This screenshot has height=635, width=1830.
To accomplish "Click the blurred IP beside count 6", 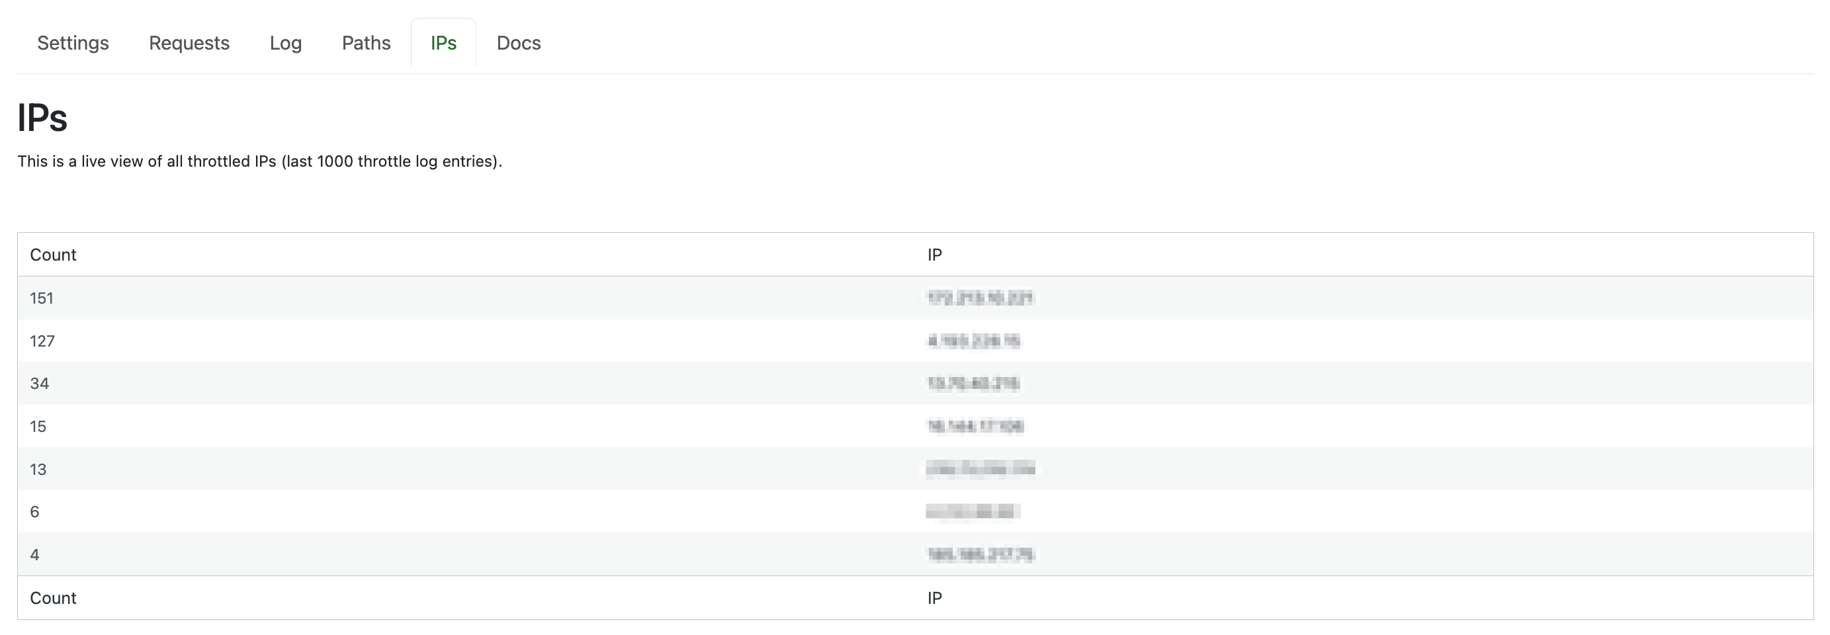I will (x=973, y=511).
